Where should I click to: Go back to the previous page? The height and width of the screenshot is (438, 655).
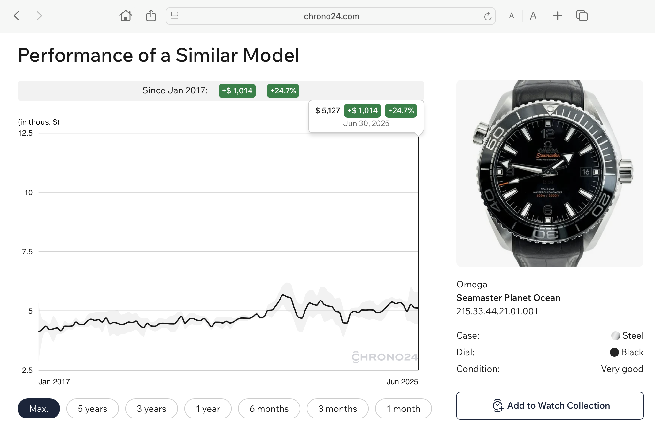pos(17,16)
